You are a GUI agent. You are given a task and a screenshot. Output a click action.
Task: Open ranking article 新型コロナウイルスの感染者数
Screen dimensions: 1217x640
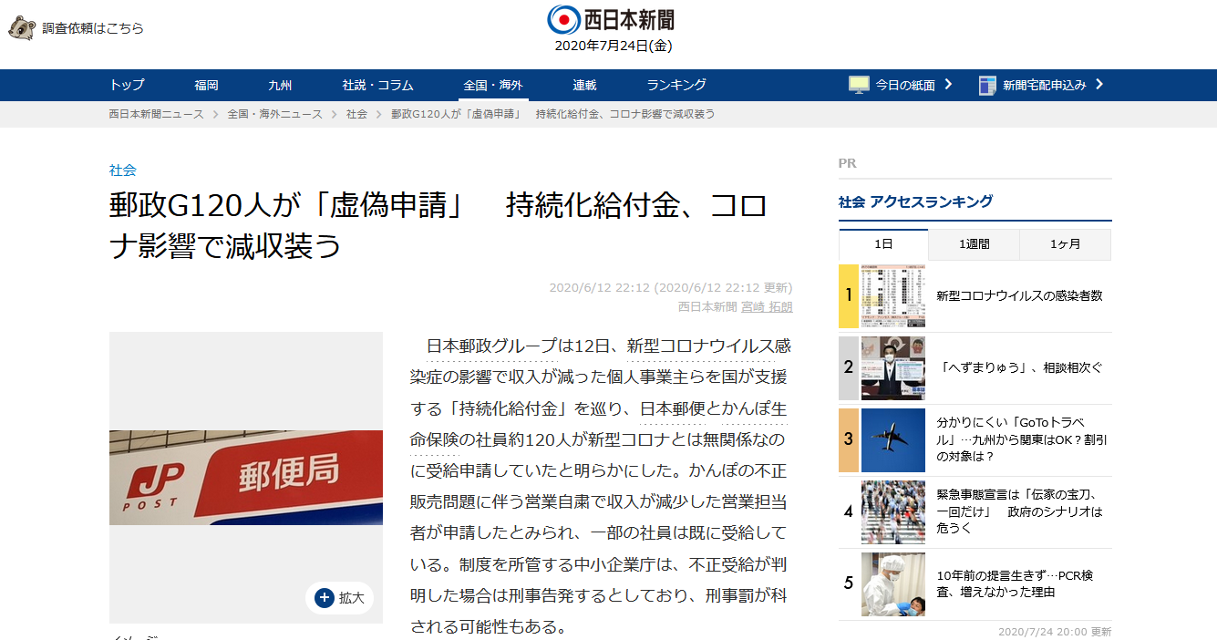click(1019, 296)
